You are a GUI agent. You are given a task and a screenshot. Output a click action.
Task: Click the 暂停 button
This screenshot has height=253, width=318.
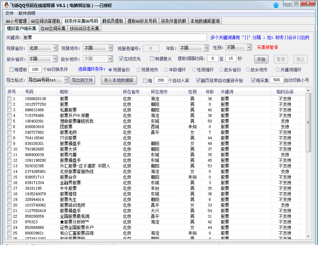281,59
